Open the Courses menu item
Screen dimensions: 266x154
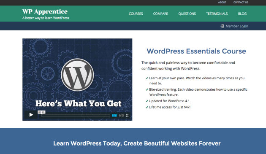[136, 14]
